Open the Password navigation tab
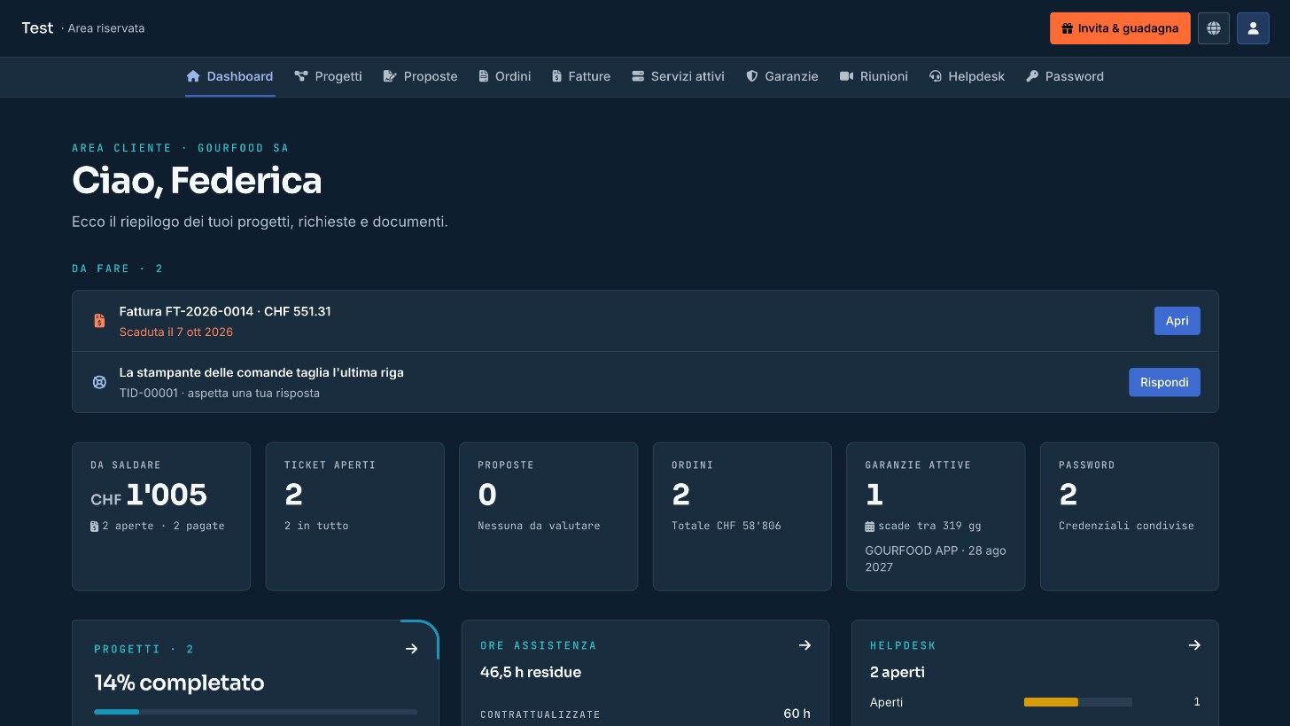Viewport: 1290px width, 726px height. [1065, 76]
